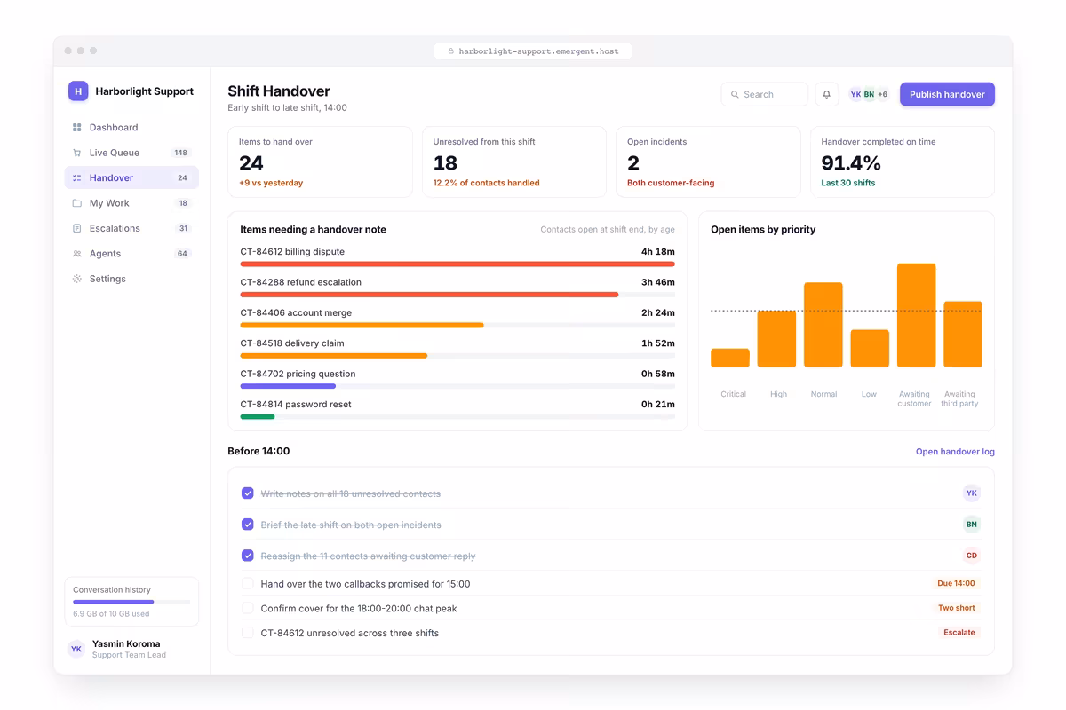Click the Two short tag
The image size is (1066, 710).
[x=957, y=609]
